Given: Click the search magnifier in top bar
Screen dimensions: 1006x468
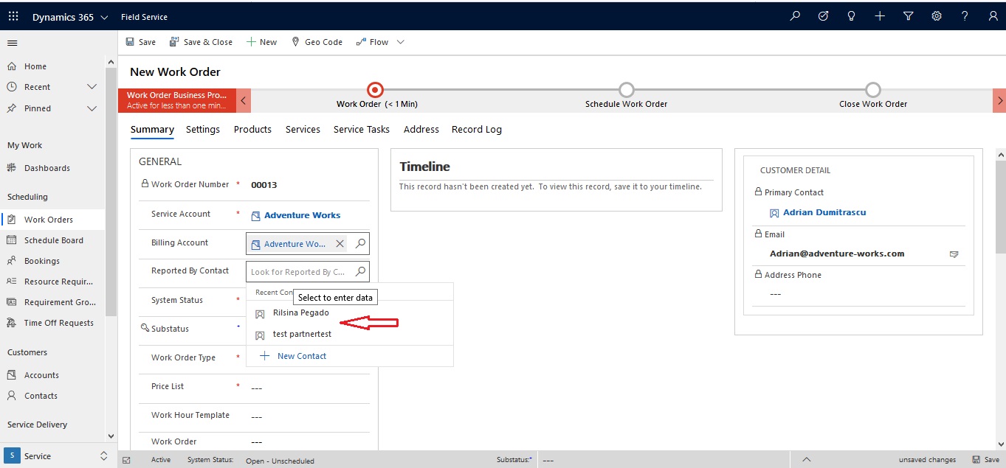Looking at the screenshot, I should [795, 16].
